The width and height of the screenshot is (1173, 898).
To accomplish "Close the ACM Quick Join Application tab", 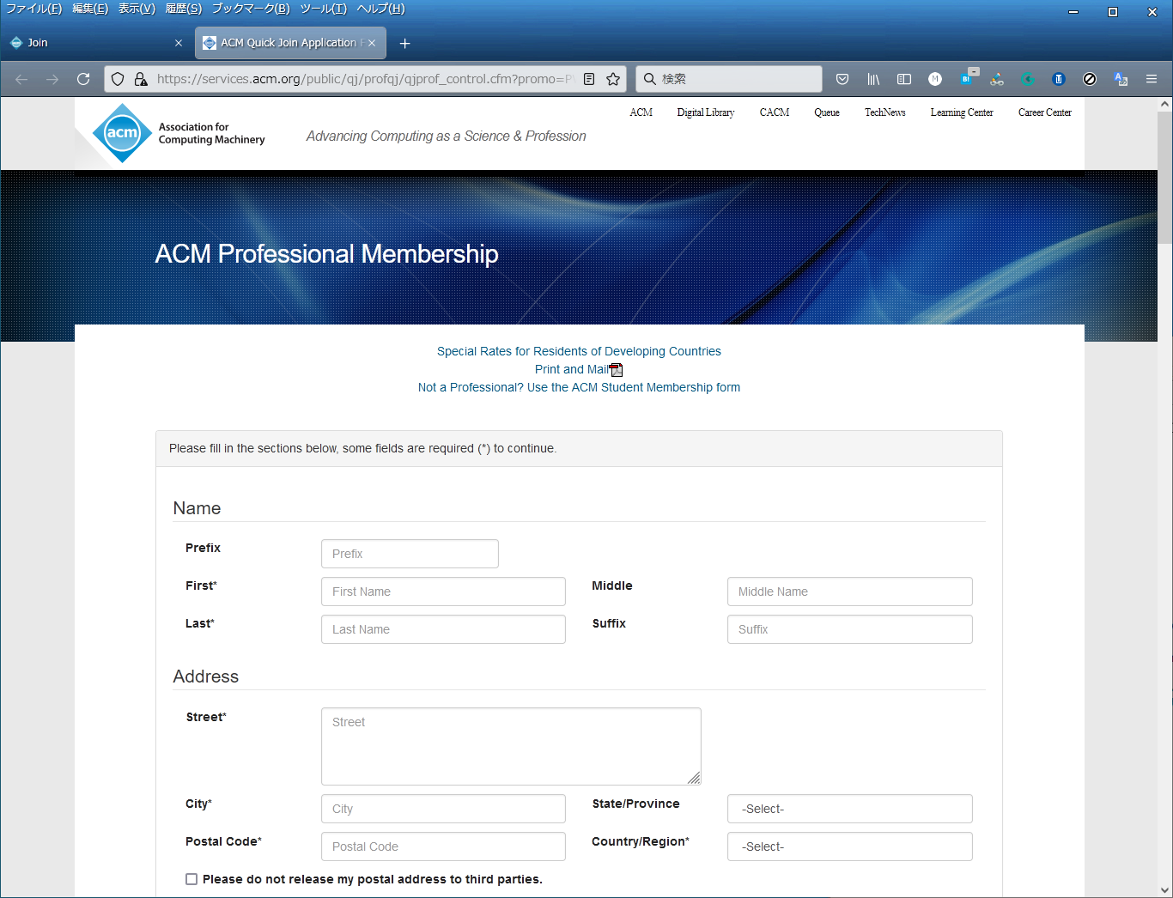I will (372, 43).
